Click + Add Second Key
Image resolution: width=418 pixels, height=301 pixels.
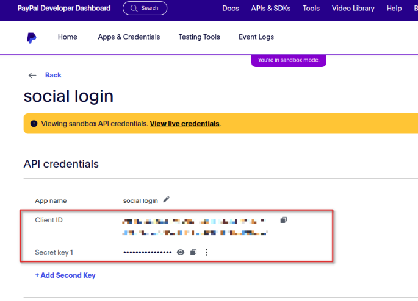point(65,275)
